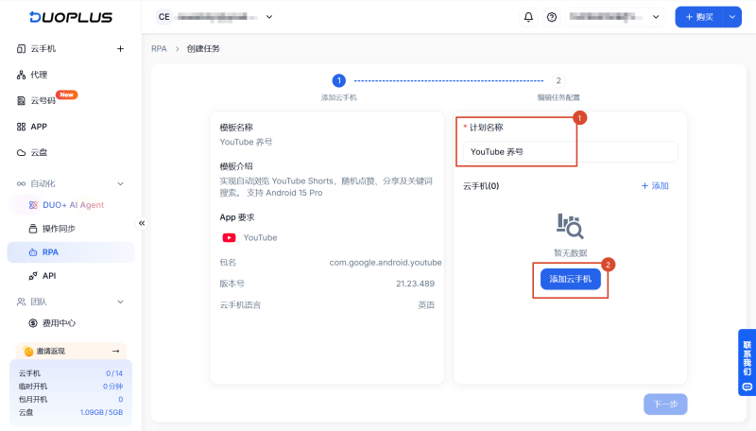Viewport: 756px width, 431px height.
Task: Click the 英语 language value
Action: (x=426, y=304)
